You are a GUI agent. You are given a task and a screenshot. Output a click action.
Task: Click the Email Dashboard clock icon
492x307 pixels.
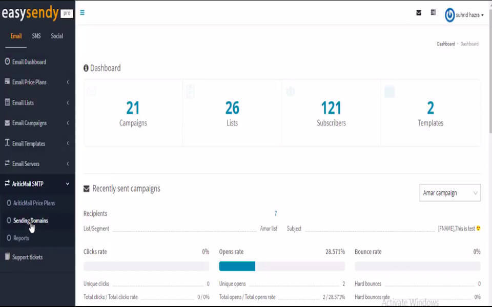(7, 61)
